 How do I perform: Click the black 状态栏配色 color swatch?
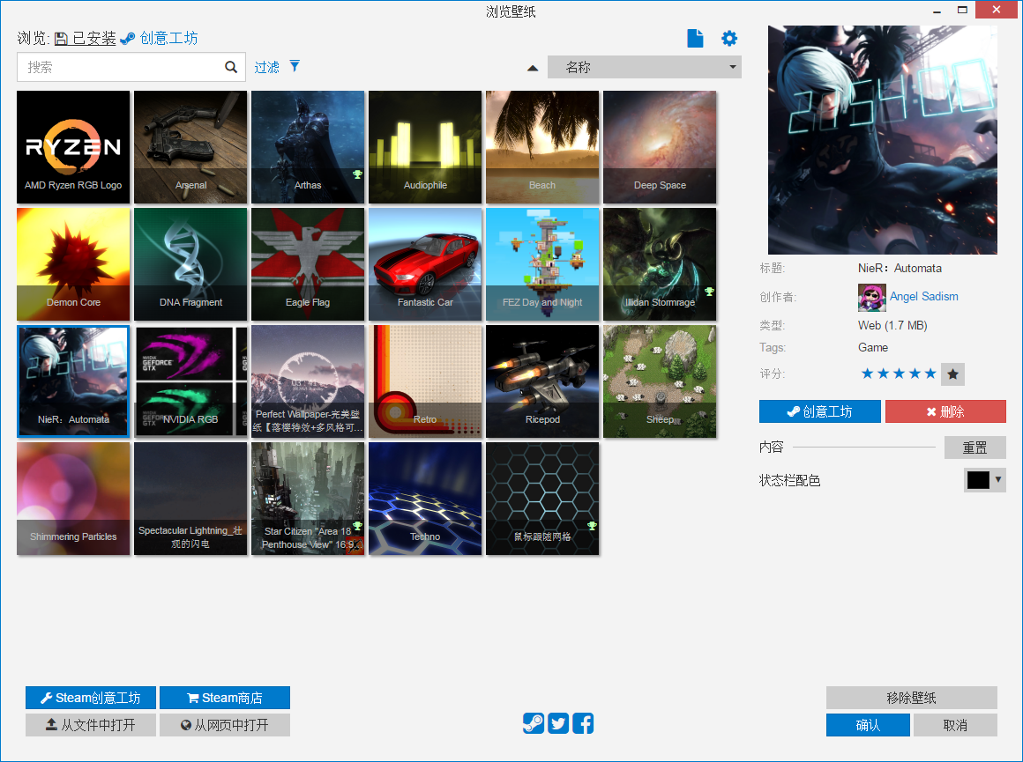coord(978,480)
